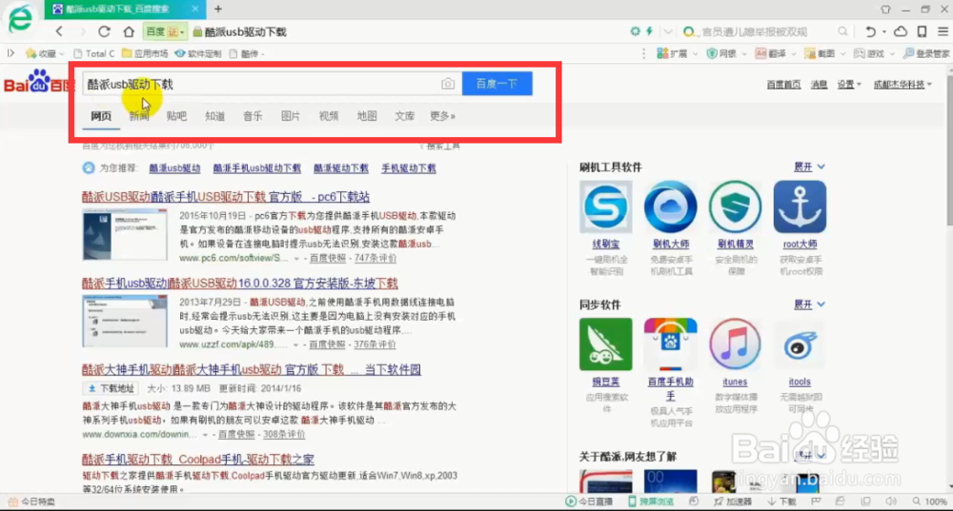Open the 成都杰华科技 account dropdown
Screen dimensions: 953x511
coord(902,85)
